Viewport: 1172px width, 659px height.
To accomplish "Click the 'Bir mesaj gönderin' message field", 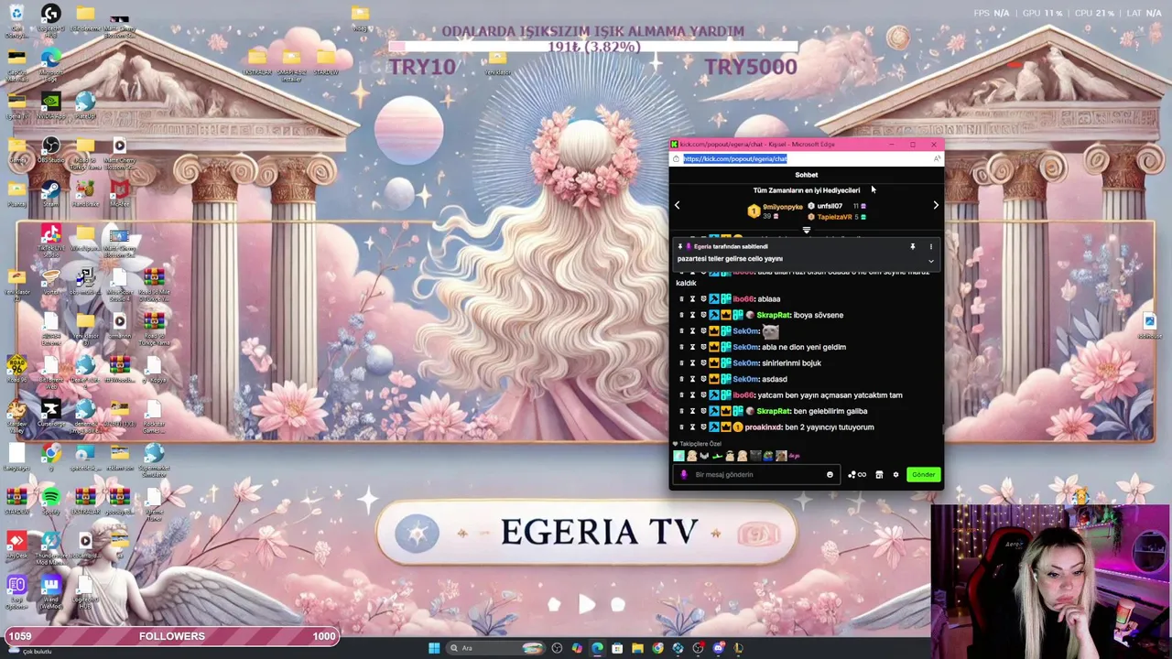I will pyautogui.click(x=755, y=474).
